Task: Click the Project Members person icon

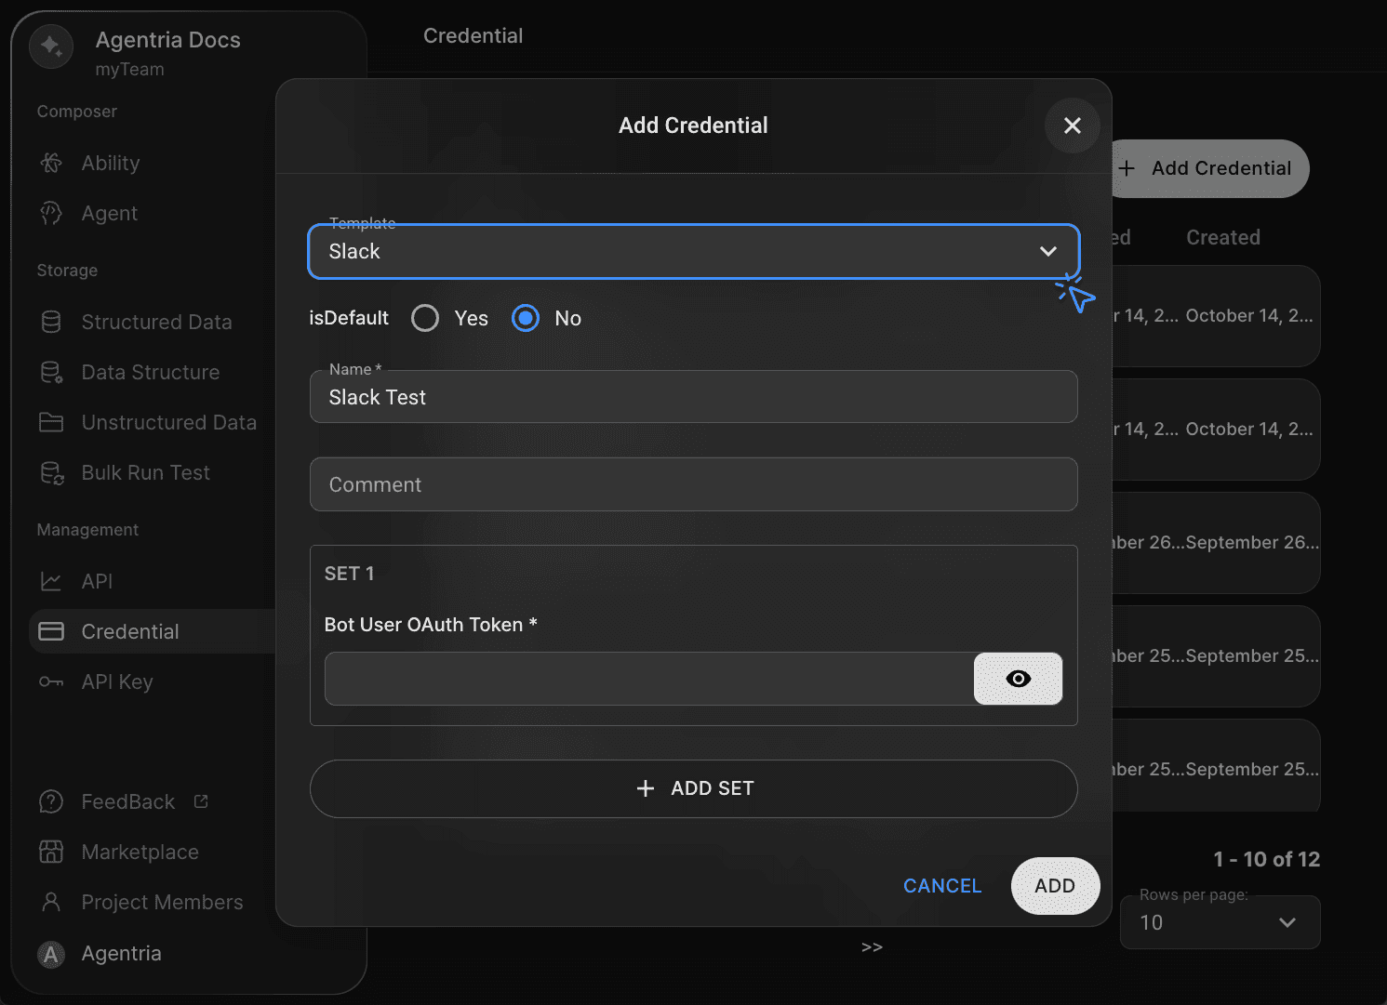Action: tap(51, 902)
